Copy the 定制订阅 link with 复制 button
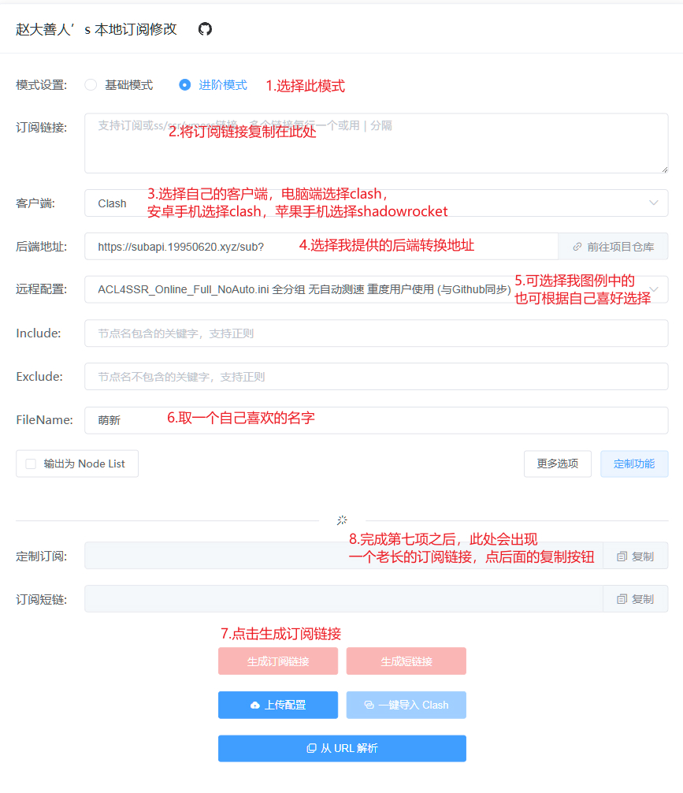This screenshot has width=683, height=793. click(x=635, y=557)
